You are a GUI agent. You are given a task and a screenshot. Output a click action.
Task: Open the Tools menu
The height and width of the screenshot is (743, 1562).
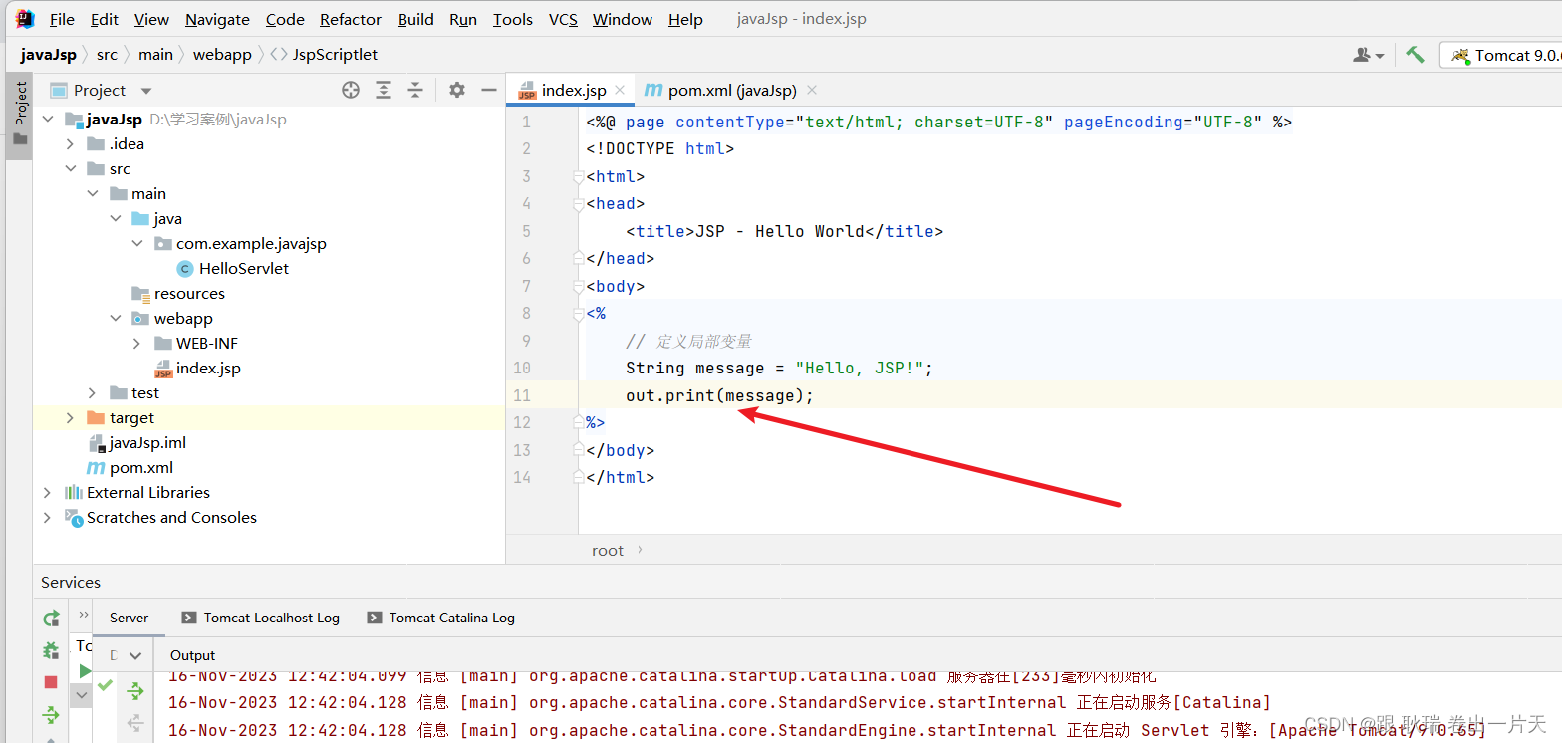point(513,20)
